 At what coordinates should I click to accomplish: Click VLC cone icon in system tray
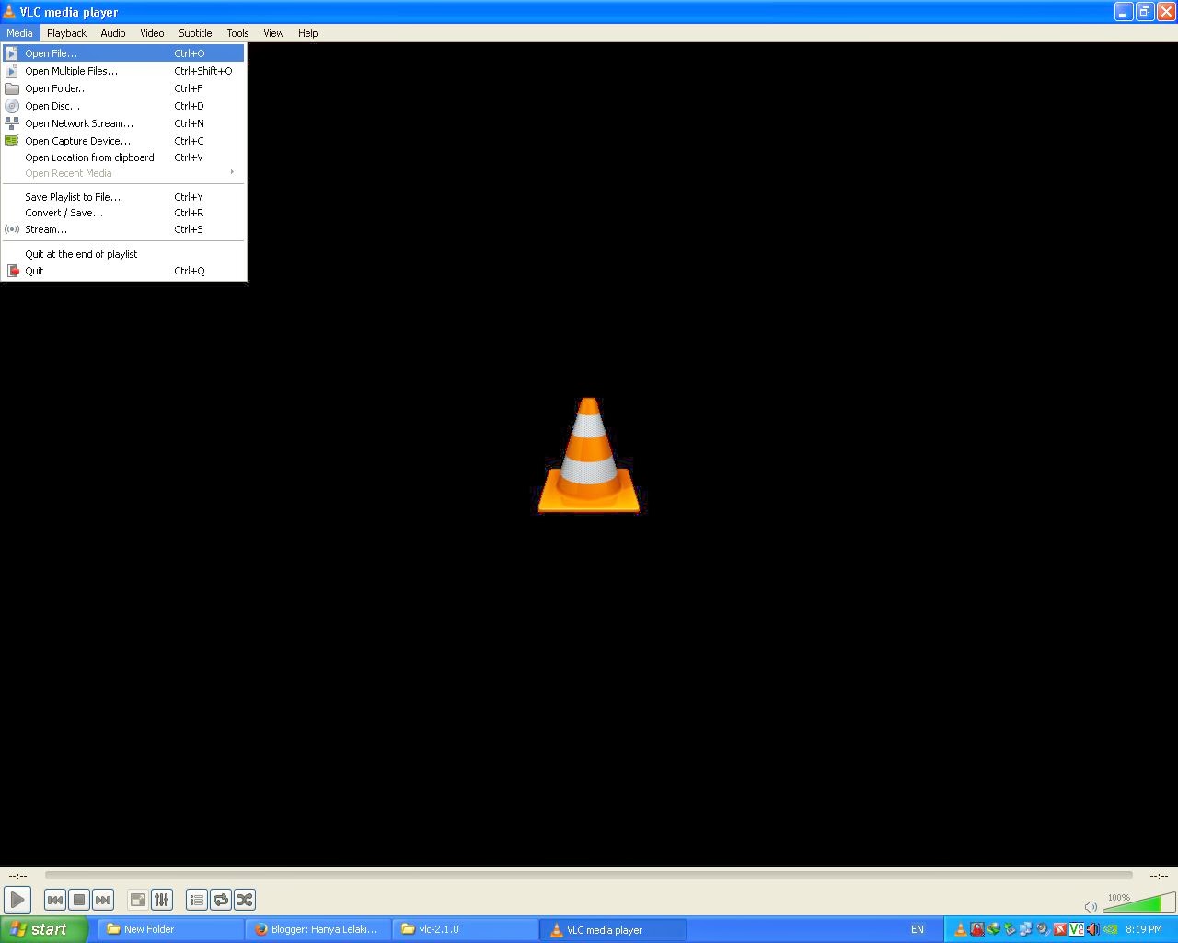[x=961, y=929]
